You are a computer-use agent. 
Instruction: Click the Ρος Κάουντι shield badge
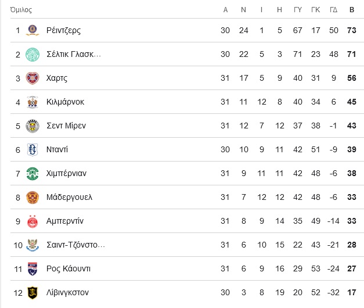(33, 269)
